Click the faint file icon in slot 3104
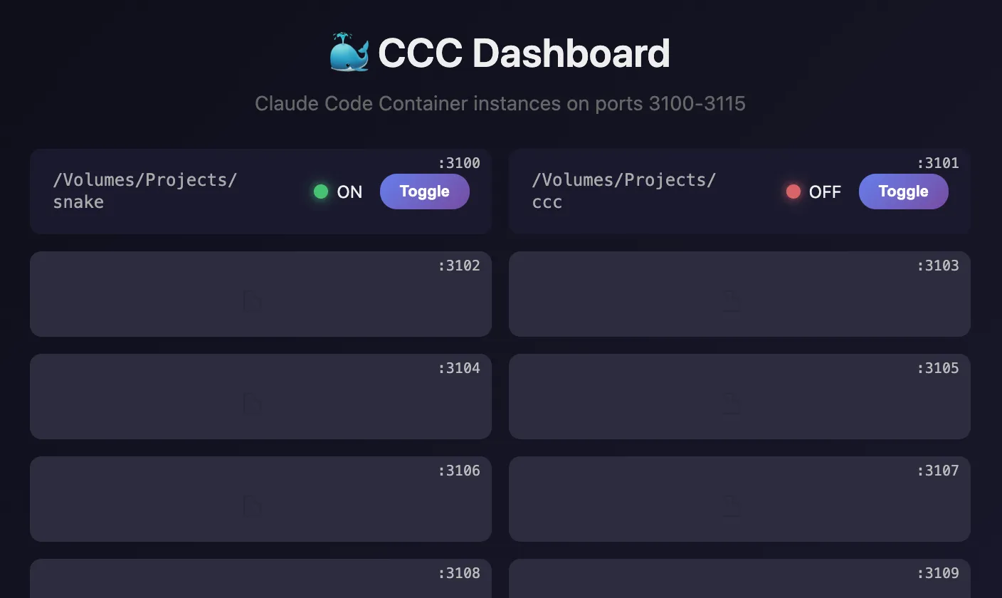The height and width of the screenshot is (598, 1002). click(253, 404)
